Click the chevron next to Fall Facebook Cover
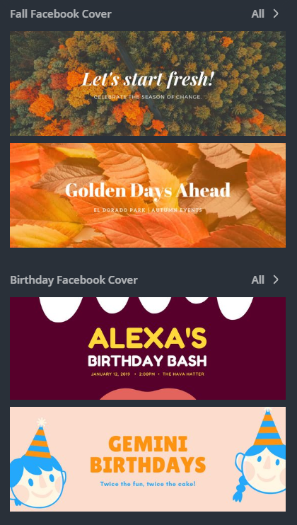 pos(276,13)
